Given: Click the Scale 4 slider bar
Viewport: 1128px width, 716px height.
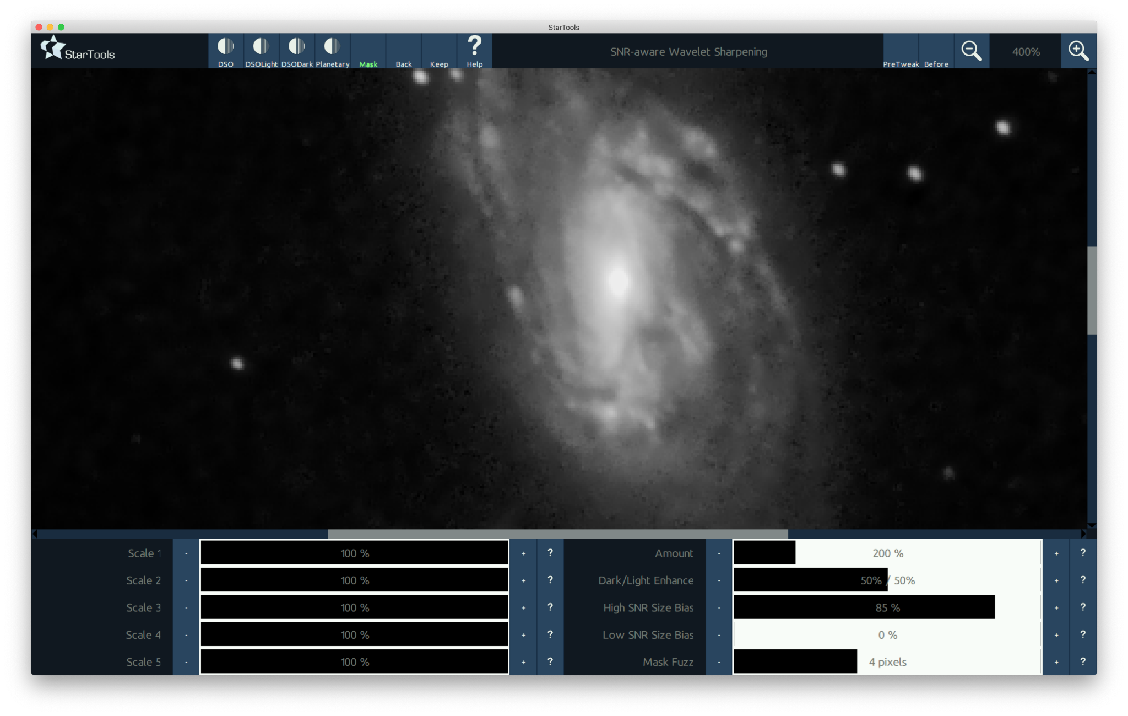Looking at the screenshot, I should point(354,634).
